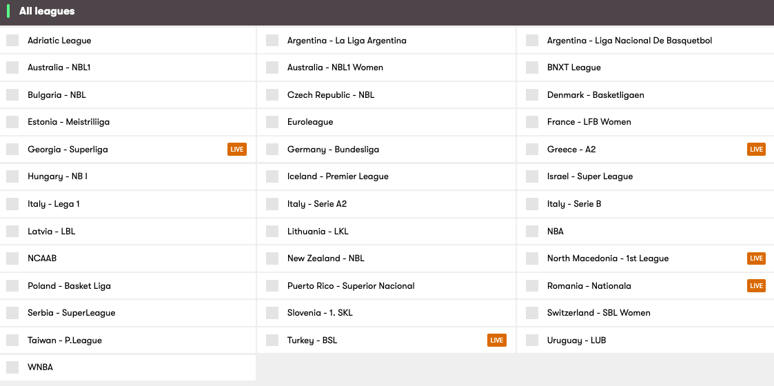Tick the Switzerland - SBL Women checkbox
Image resolution: width=774 pixels, height=386 pixels.
tap(532, 313)
